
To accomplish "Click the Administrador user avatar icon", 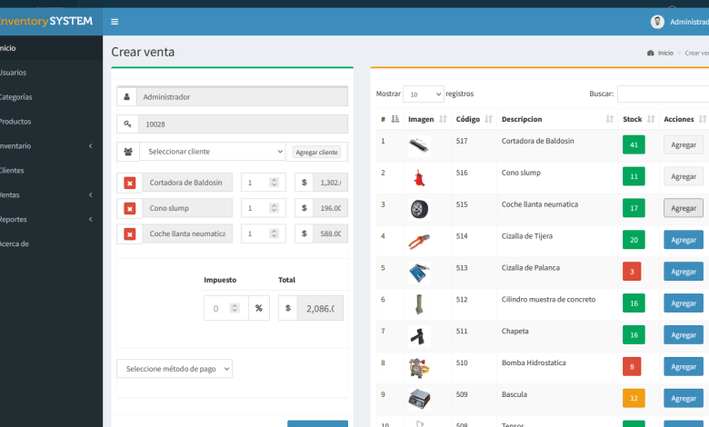I will (x=657, y=22).
